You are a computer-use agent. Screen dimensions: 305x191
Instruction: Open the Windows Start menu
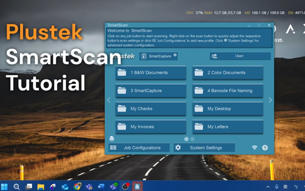click(x=4, y=187)
